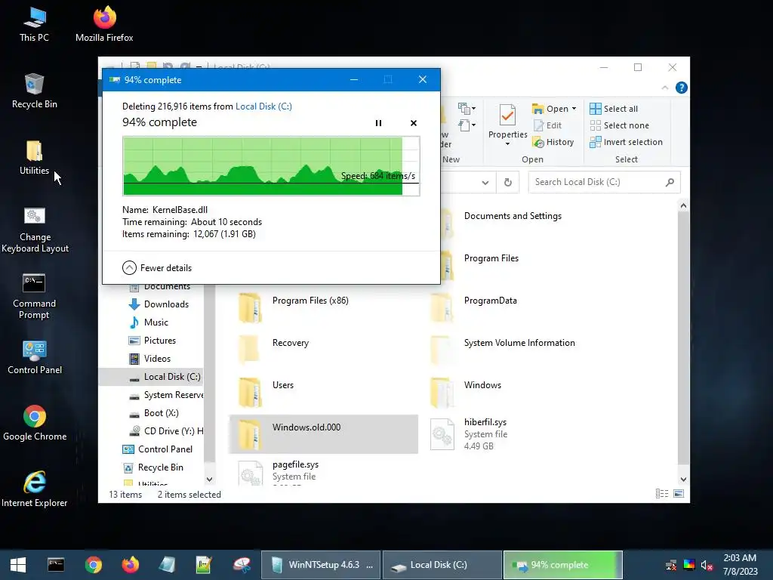773x580 pixels.
Task: Select Downloads in navigation pane
Action: click(x=159, y=304)
